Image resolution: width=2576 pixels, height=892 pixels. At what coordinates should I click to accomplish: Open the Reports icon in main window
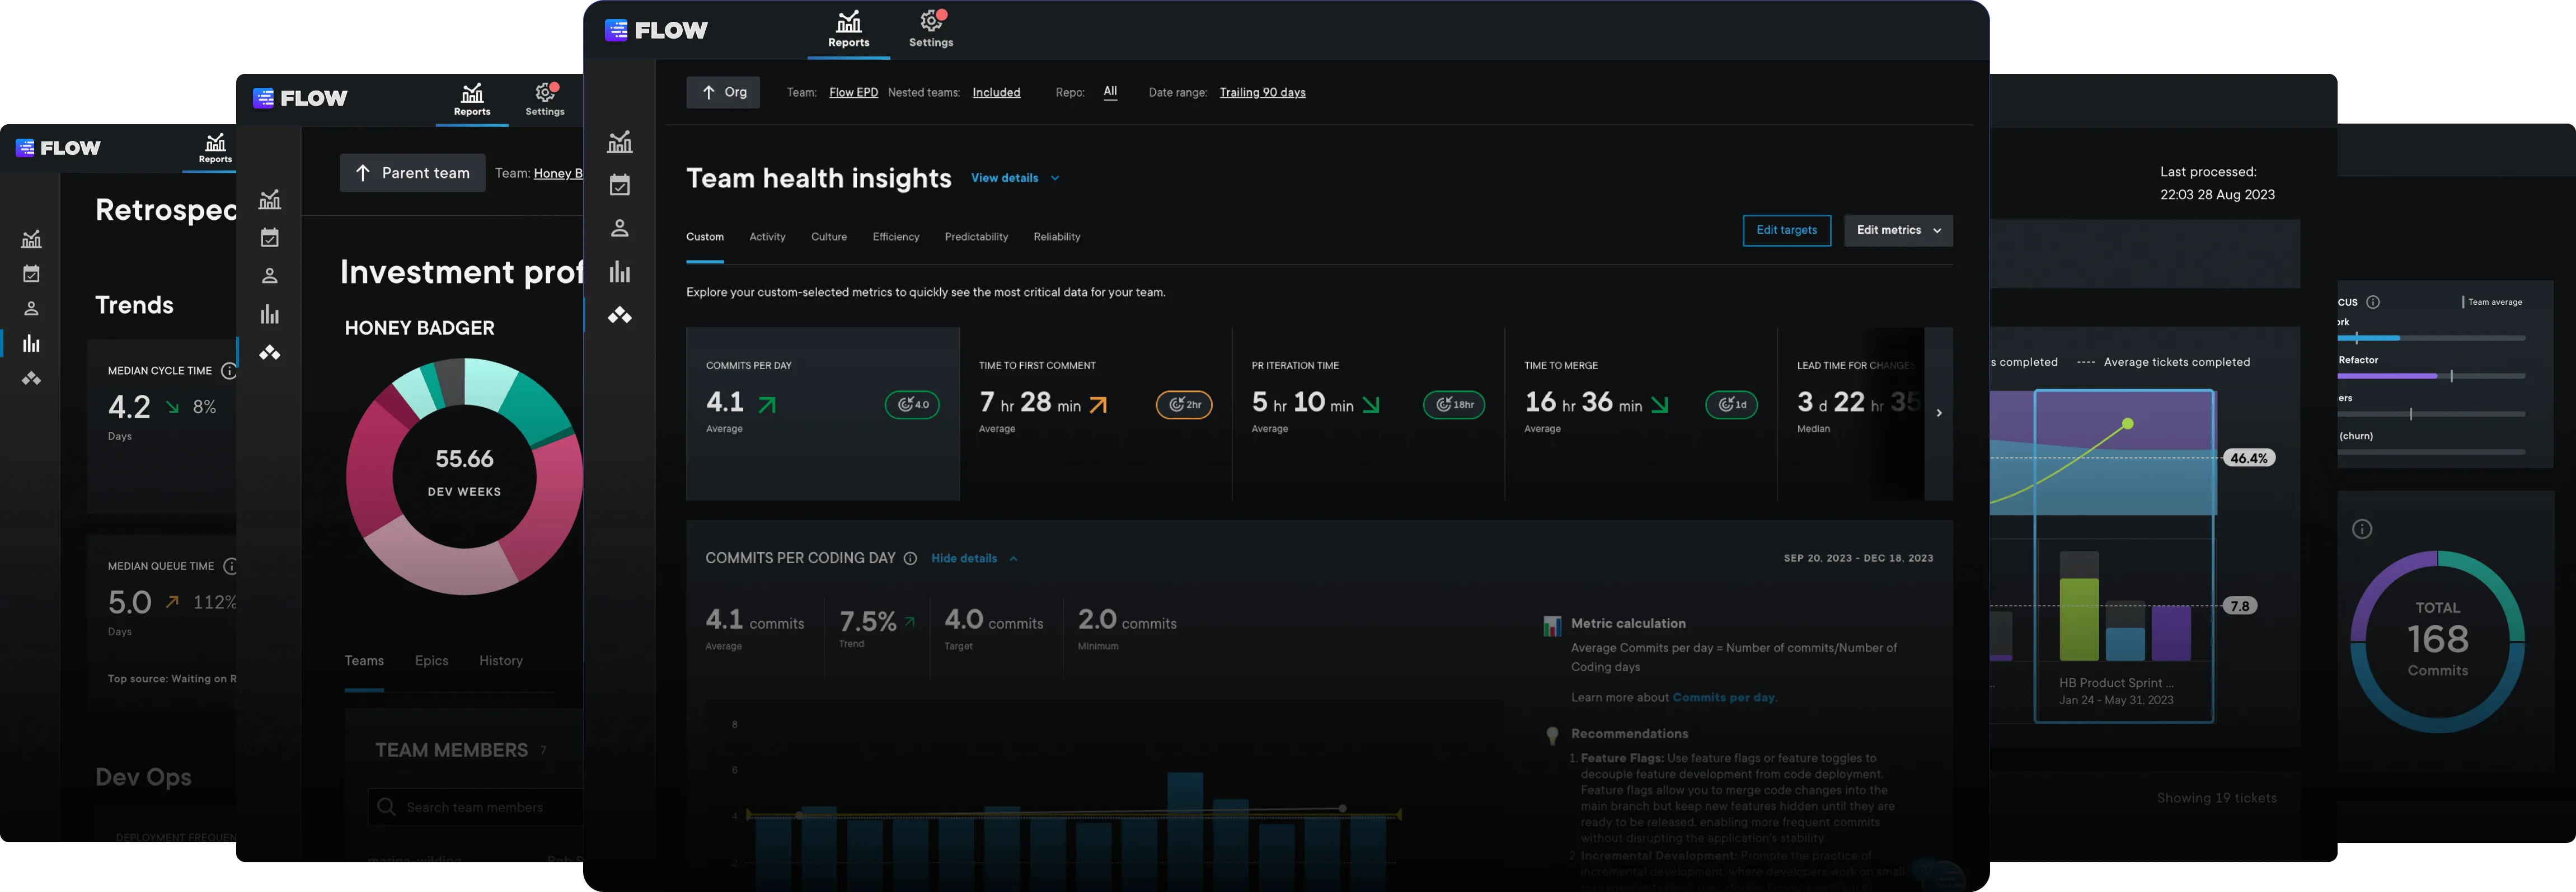848,29
